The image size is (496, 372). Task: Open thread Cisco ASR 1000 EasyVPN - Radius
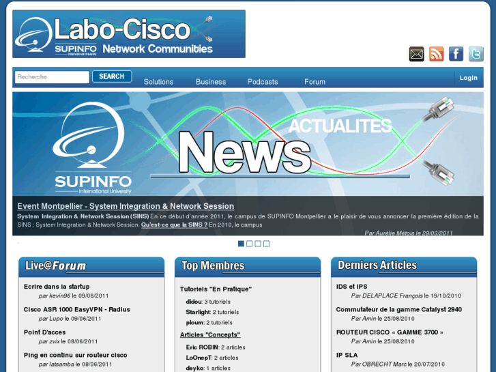point(77,309)
